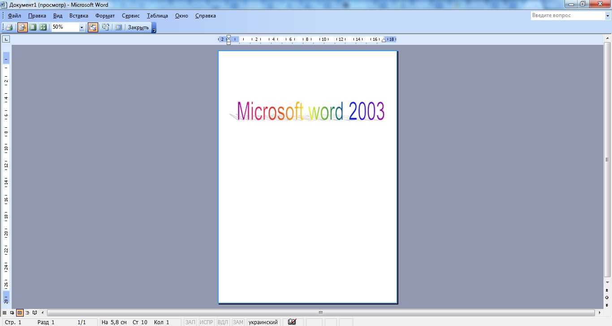Click the Кол 1 status entry

(161, 322)
